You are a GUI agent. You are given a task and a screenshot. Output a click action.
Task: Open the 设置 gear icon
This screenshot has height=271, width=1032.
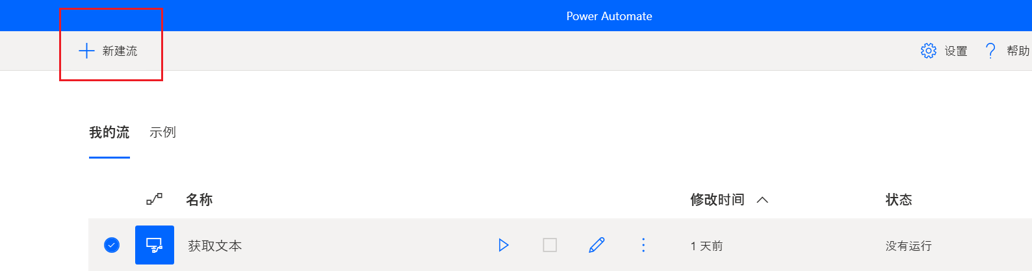[929, 51]
